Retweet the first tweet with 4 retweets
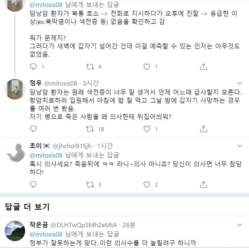Image resolution: width=249 pixels, height=248 pixels. tap(90, 67)
